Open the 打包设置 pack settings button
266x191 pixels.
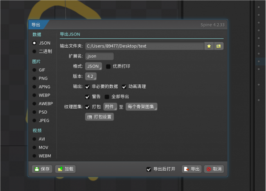[99, 117]
